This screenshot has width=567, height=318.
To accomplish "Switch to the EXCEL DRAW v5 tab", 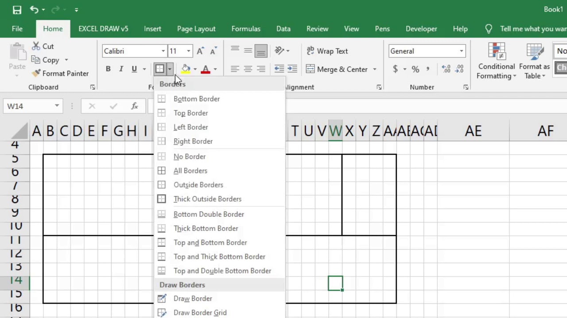I will [103, 29].
